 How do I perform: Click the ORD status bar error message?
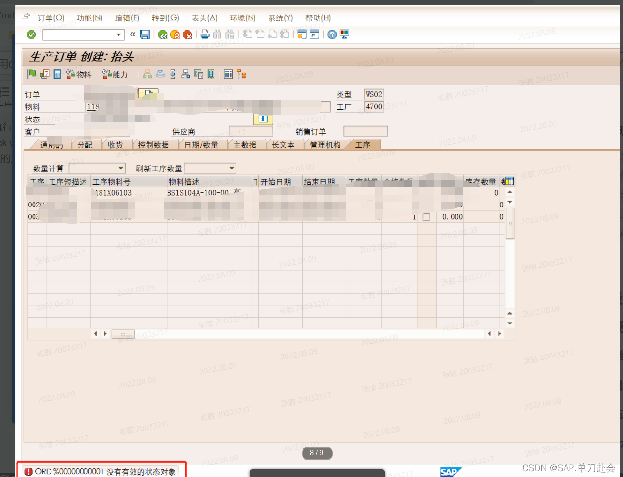101,472
